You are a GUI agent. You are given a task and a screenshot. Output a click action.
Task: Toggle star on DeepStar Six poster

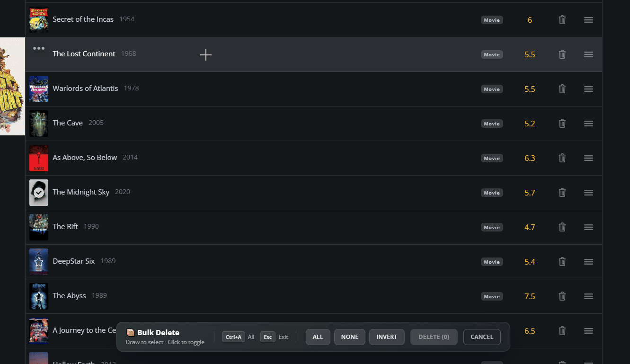[39, 262]
